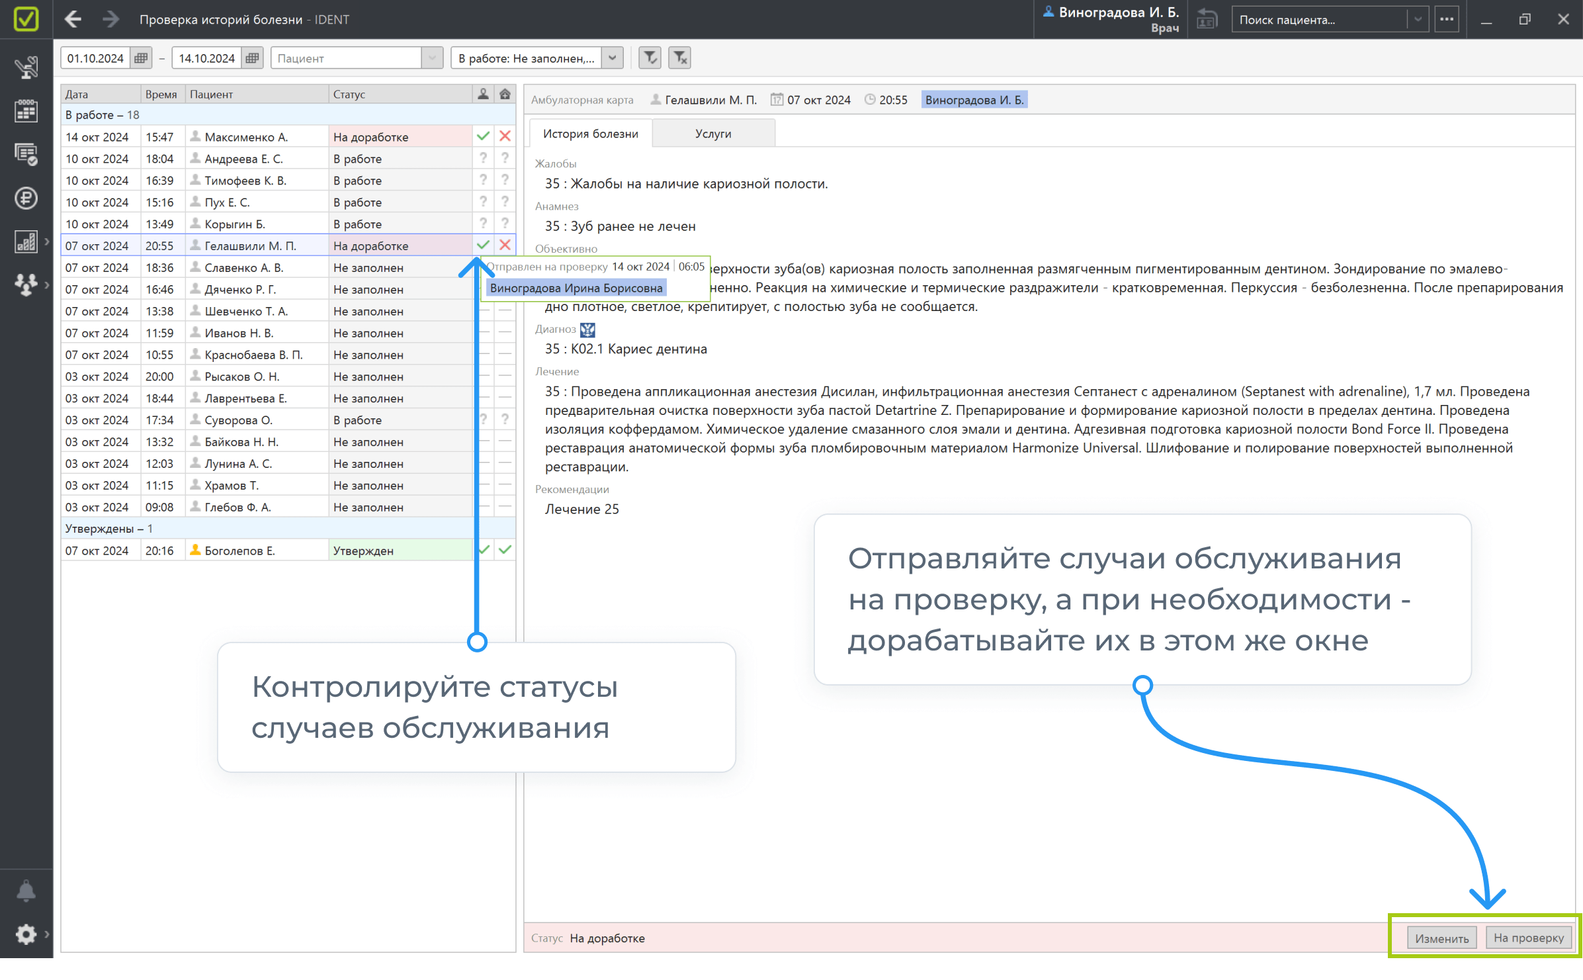The width and height of the screenshot is (1583, 980).
Task: Click the Изменить button
Action: coord(1441,938)
